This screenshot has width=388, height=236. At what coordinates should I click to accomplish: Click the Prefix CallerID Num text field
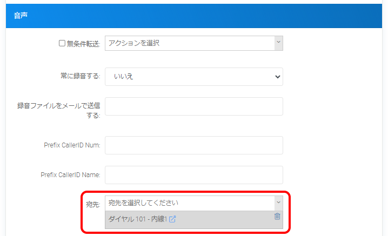[x=193, y=145]
